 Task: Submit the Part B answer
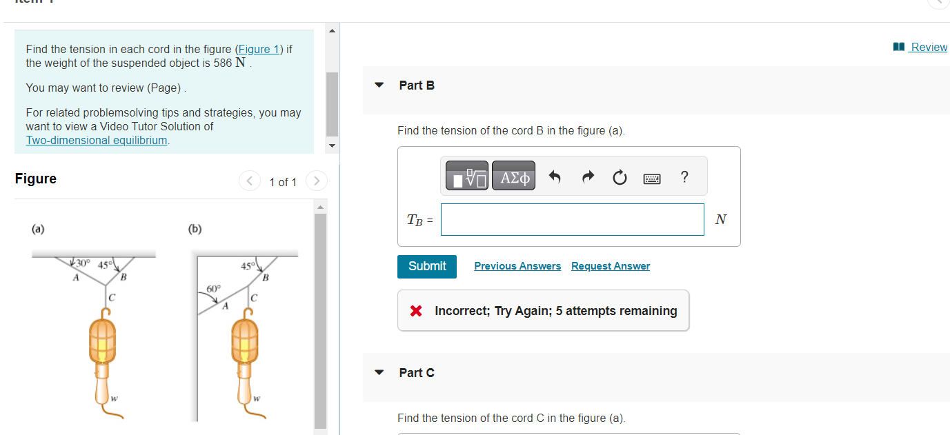point(426,266)
